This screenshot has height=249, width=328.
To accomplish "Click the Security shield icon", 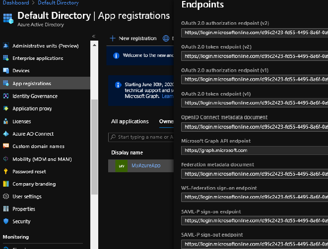I will (6, 221).
